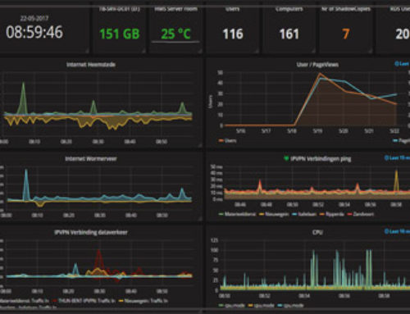Open the Internet Heemstede panel title menu
Image resolution: width=410 pixels, height=314 pixels.
91,65
